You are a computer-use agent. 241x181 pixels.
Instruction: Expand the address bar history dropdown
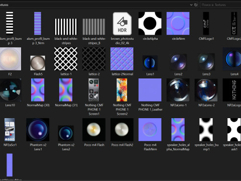click(191, 5)
